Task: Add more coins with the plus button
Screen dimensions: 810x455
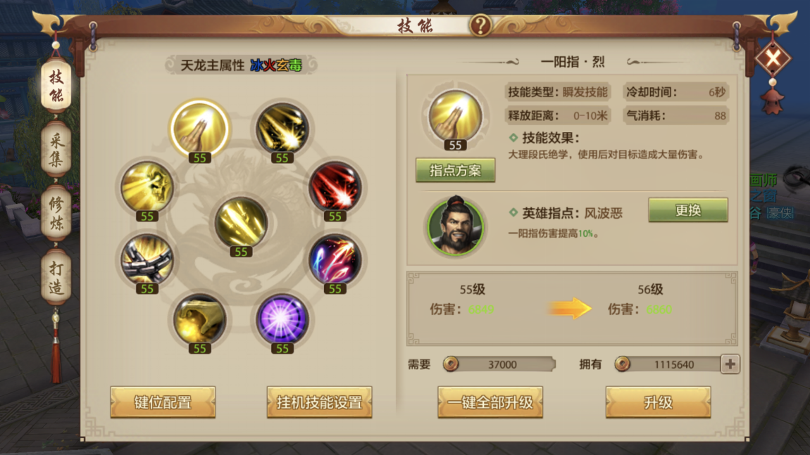Action: (x=730, y=364)
